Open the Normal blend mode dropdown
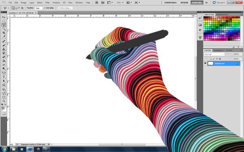Image resolution: width=244 pixels, height=152 pixels. coord(214,54)
